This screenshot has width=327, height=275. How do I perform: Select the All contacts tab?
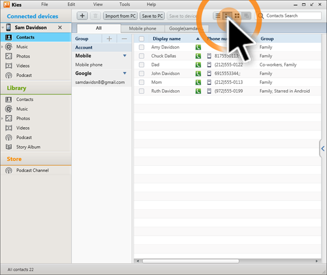(x=99, y=29)
